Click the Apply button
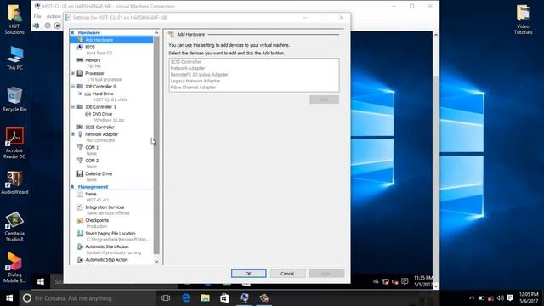Viewport: 544px width, 306px height. pyautogui.click(x=326, y=274)
